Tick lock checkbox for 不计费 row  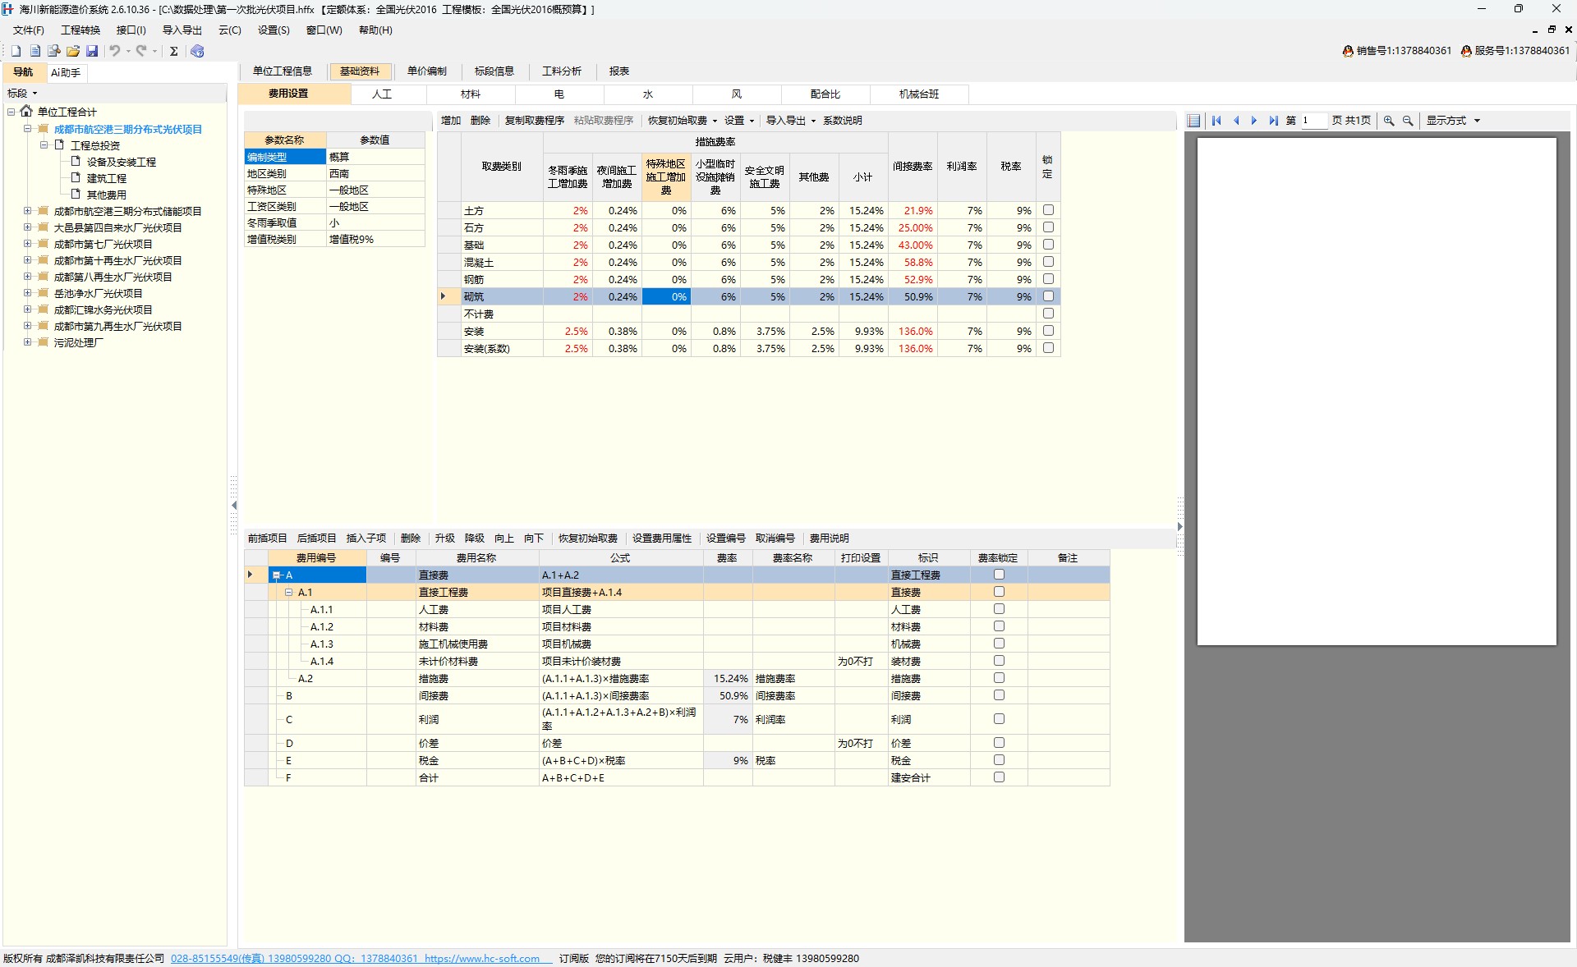(1048, 314)
